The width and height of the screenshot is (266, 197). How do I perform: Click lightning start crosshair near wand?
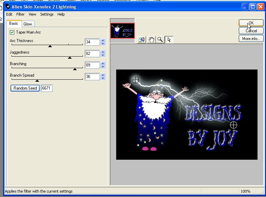[135, 80]
